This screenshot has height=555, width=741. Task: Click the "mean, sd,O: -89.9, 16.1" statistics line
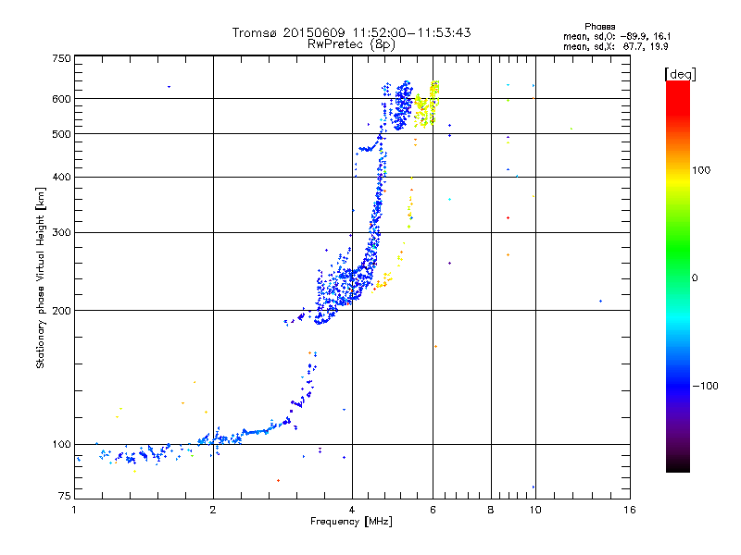[x=616, y=36]
